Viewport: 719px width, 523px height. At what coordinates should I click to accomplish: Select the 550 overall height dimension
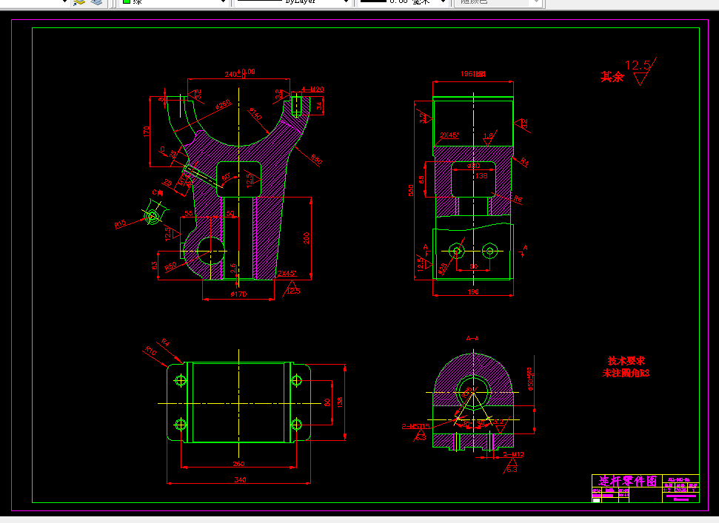pyautogui.click(x=411, y=190)
